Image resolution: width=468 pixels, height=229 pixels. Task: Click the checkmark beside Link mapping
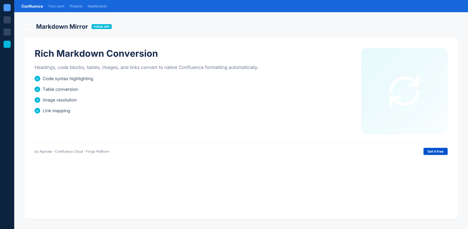click(37, 111)
